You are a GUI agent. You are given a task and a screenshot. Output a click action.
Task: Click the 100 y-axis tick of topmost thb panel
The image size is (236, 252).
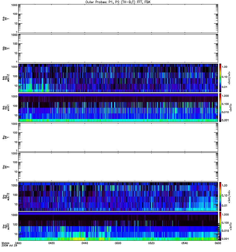coord(15,14)
